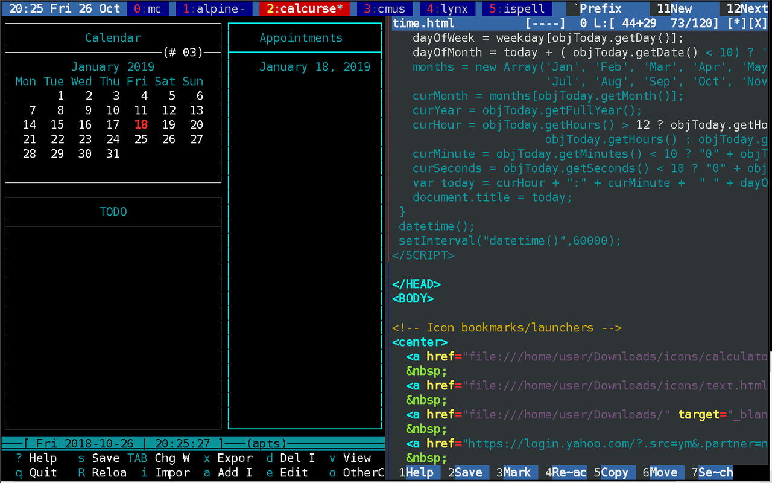Click the Calendar panel title
772x483 pixels.
coord(113,37)
